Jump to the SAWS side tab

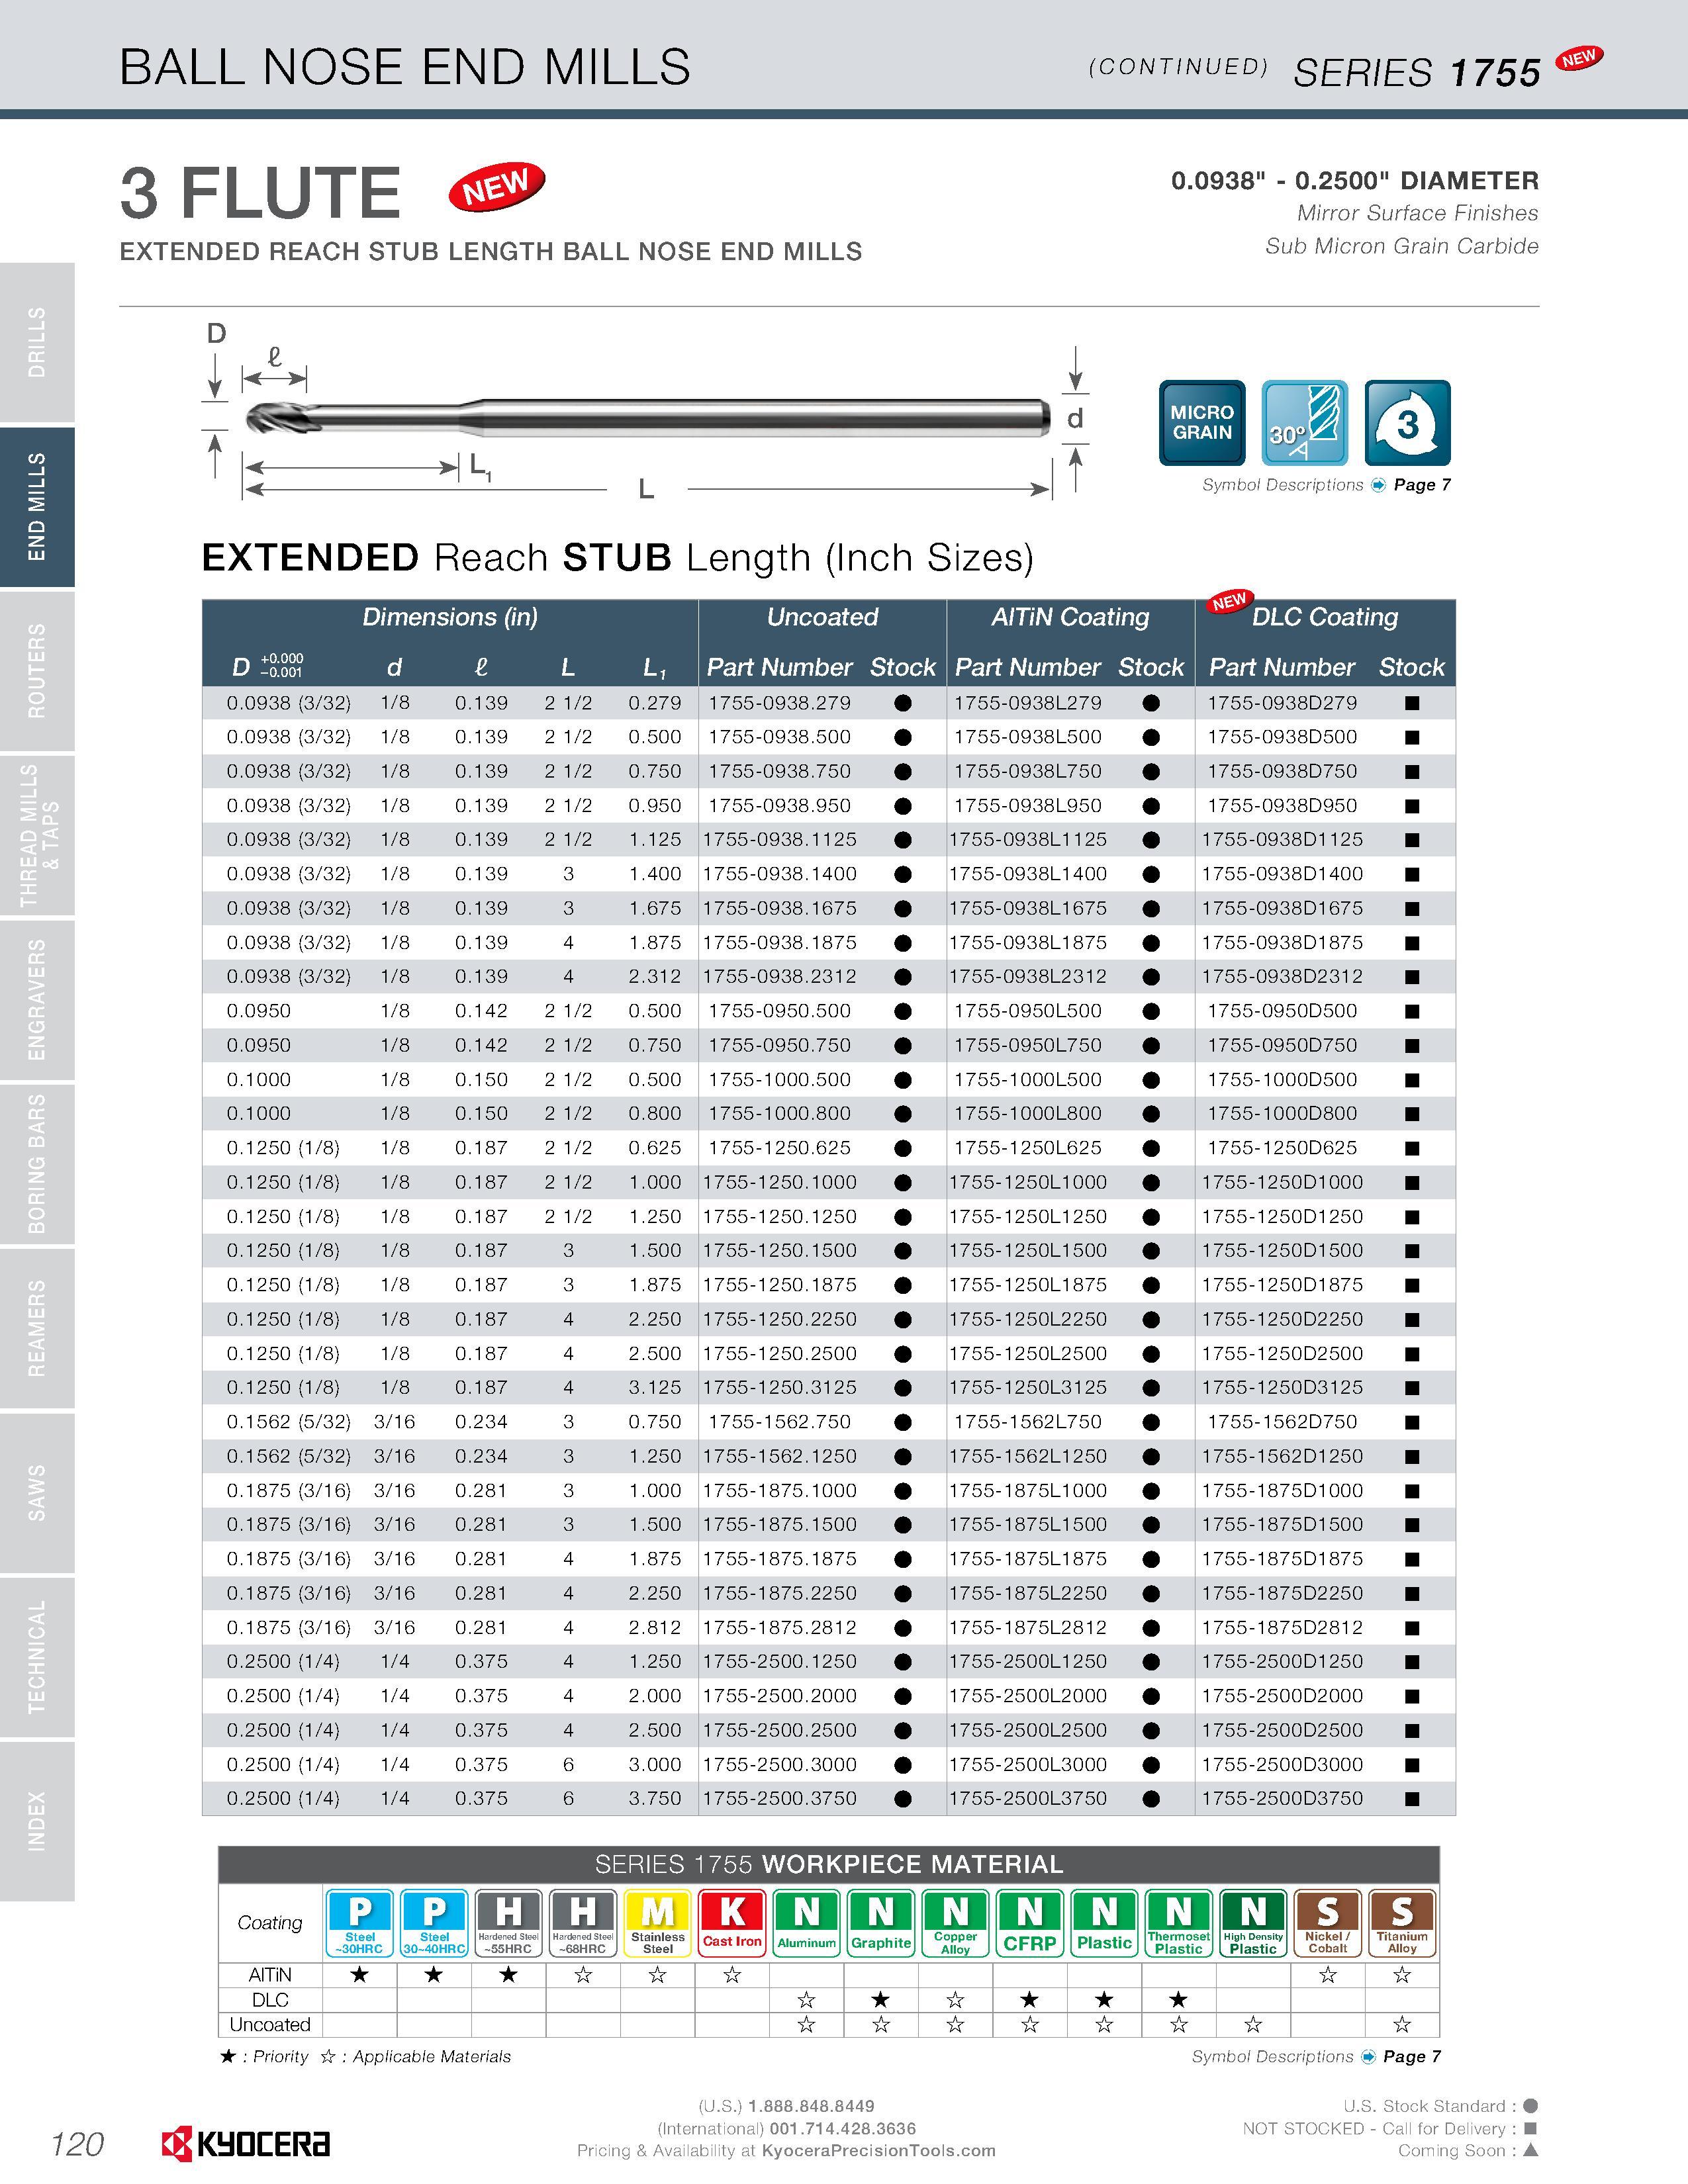37,1492
